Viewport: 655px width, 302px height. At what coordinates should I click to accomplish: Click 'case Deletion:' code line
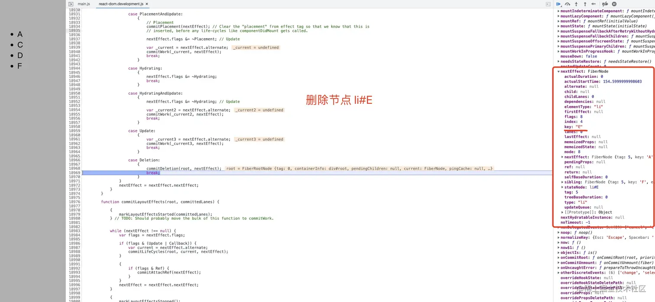(x=144, y=160)
